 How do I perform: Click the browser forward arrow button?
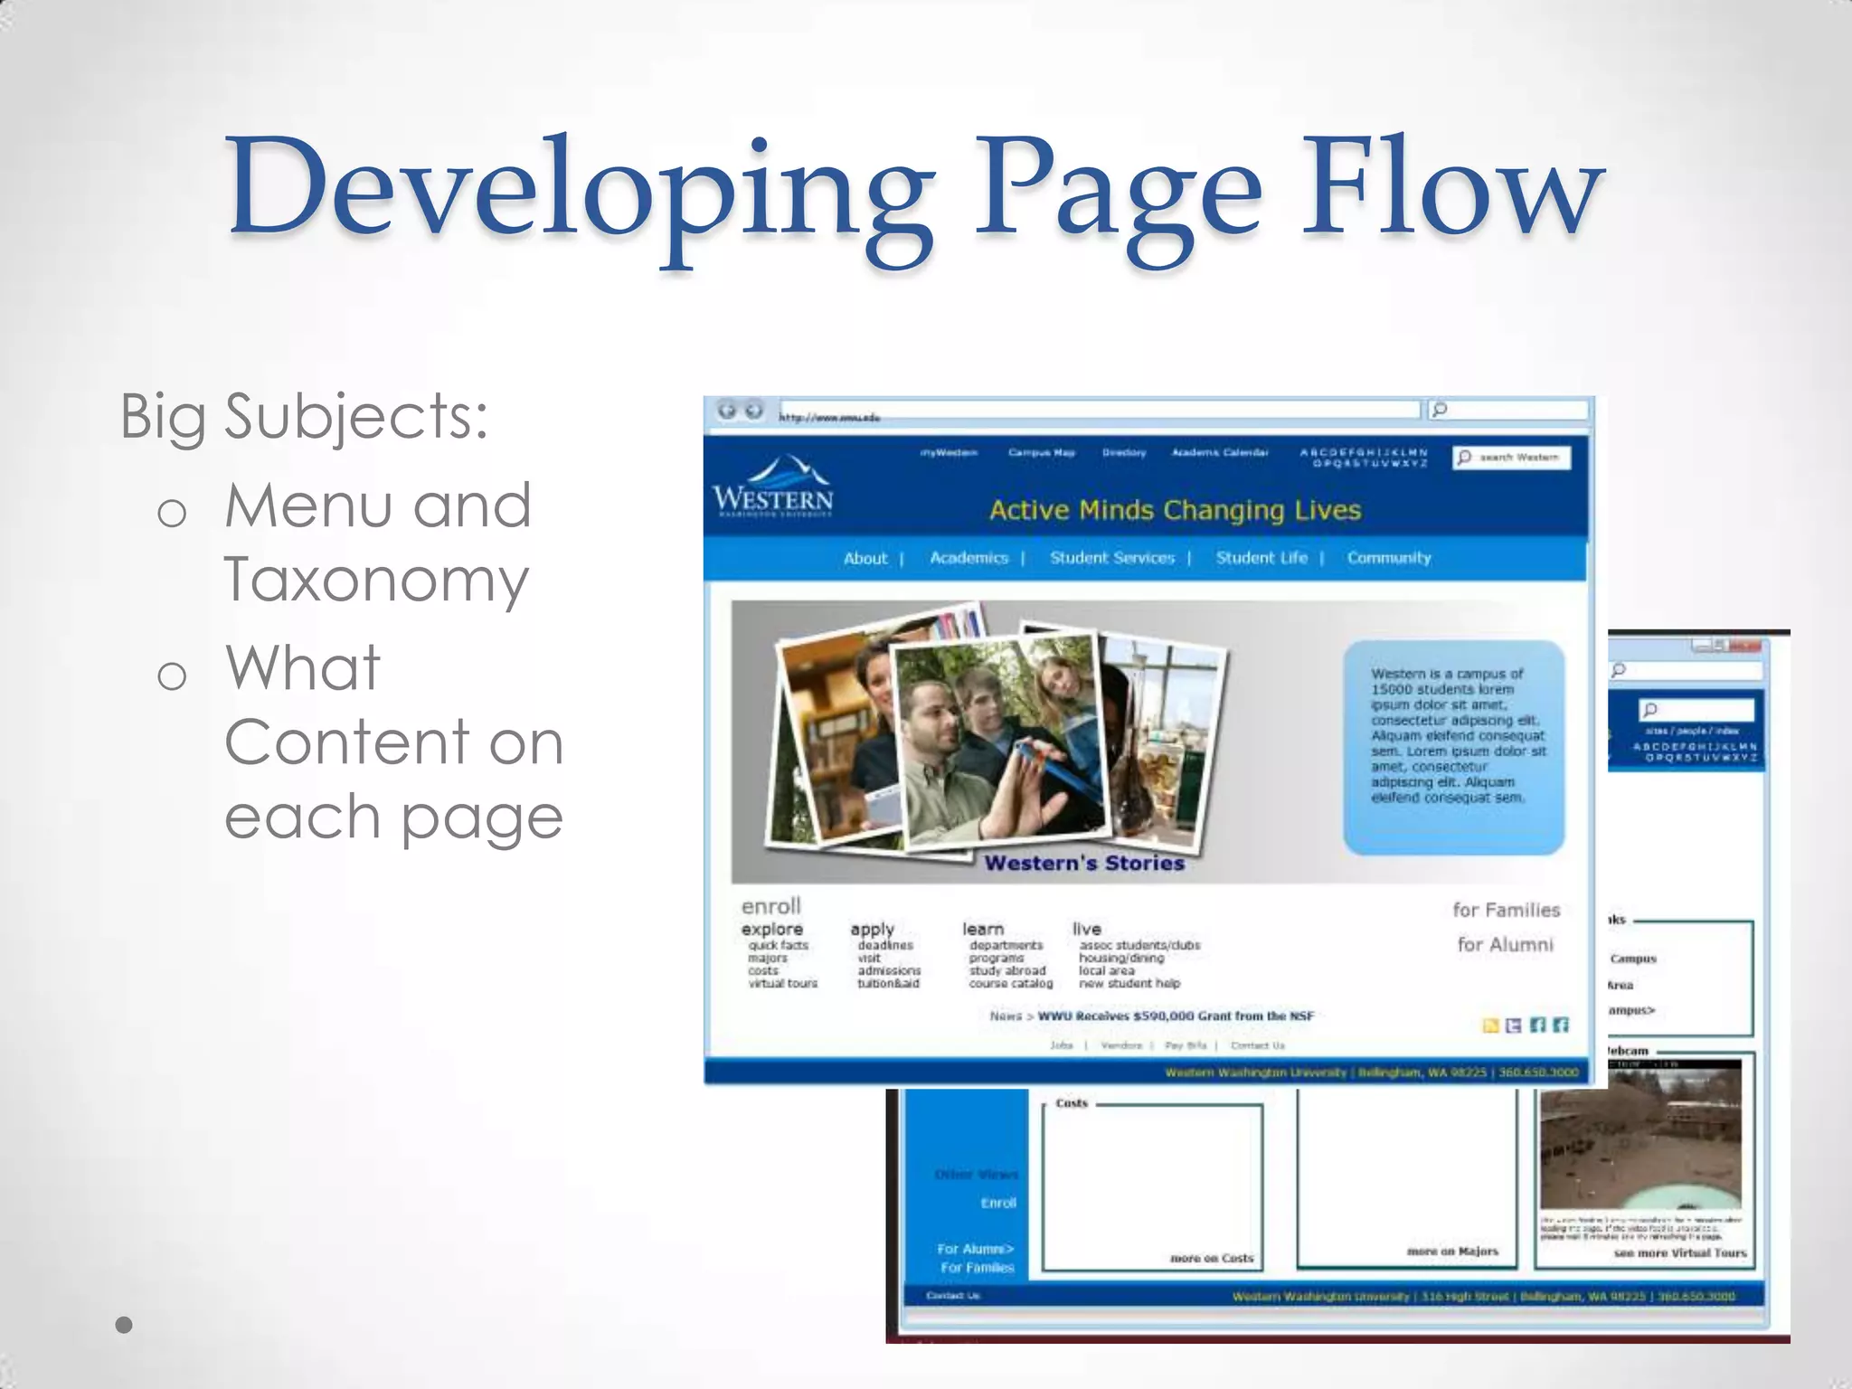pos(753,411)
